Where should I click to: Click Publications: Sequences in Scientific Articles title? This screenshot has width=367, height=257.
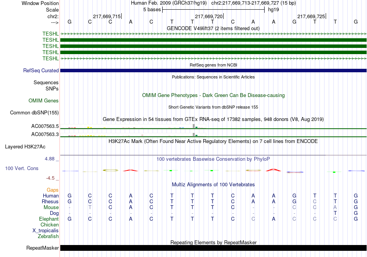213,77
